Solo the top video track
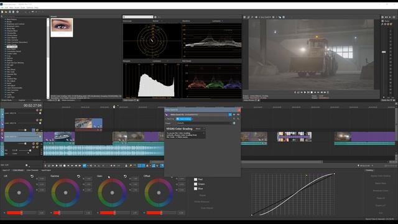The width and height of the screenshot is (398, 224). (x=40, y=110)
